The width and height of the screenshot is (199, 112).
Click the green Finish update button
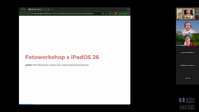pyautogui.click(x=124, y=13)
